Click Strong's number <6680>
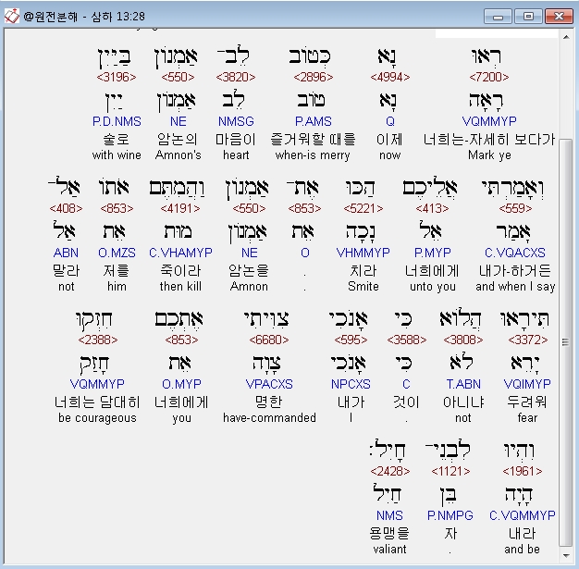 click(x=269, y=340)
